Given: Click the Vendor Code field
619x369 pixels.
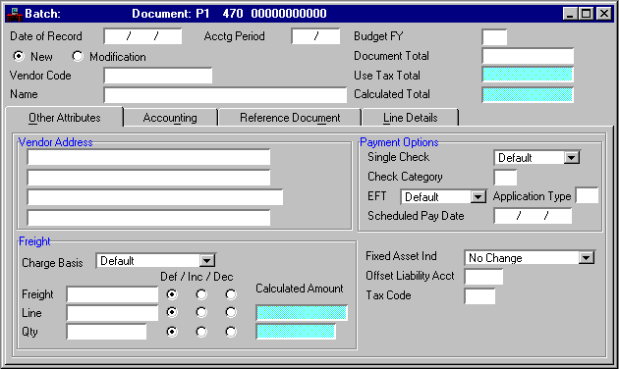Looking at the screenshot, I should (x=158, y=76).
